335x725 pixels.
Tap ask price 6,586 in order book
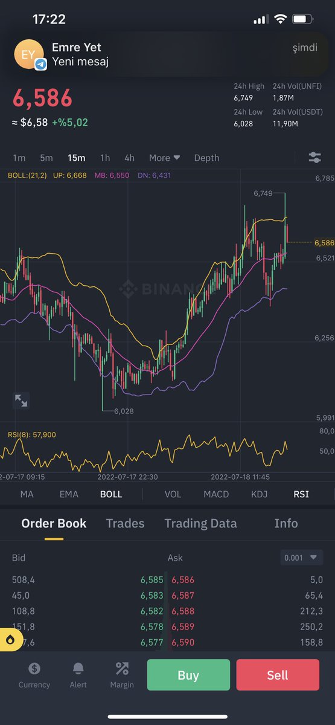point(183,580)
